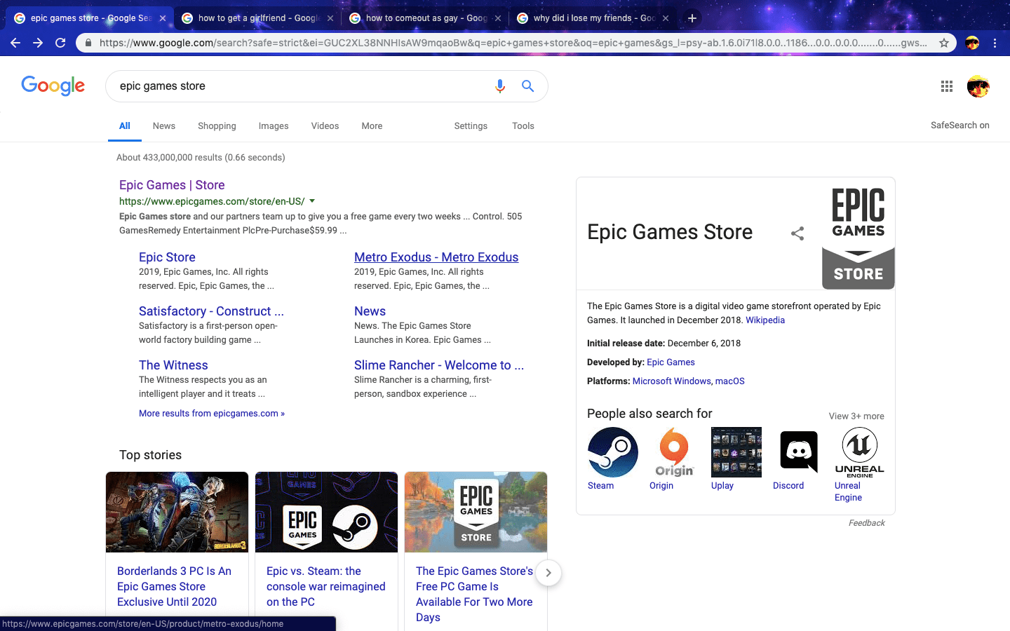1010x631 pixels.
Task: Close the 'how to comeout as gay' tab
Action: point(498,18)
